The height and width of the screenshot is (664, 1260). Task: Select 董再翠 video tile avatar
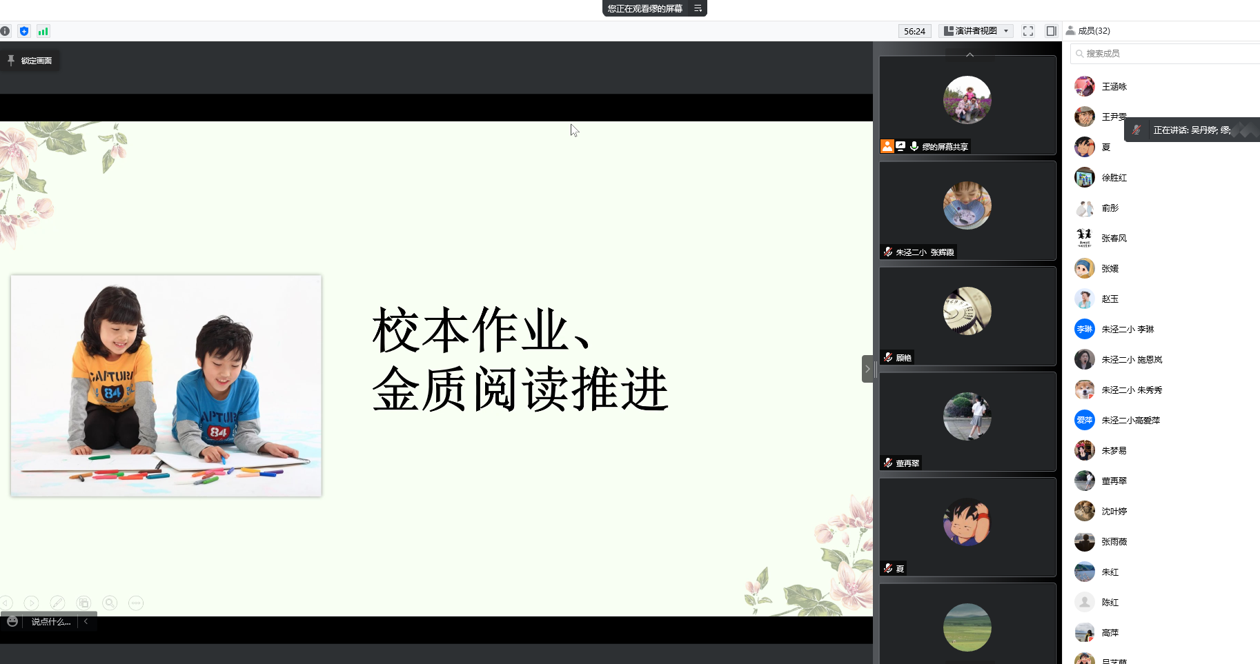967,416
